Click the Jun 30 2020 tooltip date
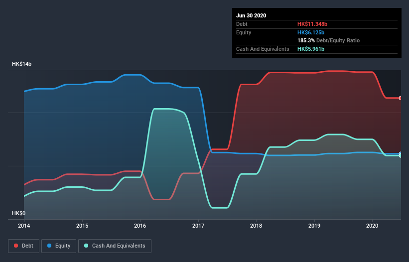 tap(251, 15)
